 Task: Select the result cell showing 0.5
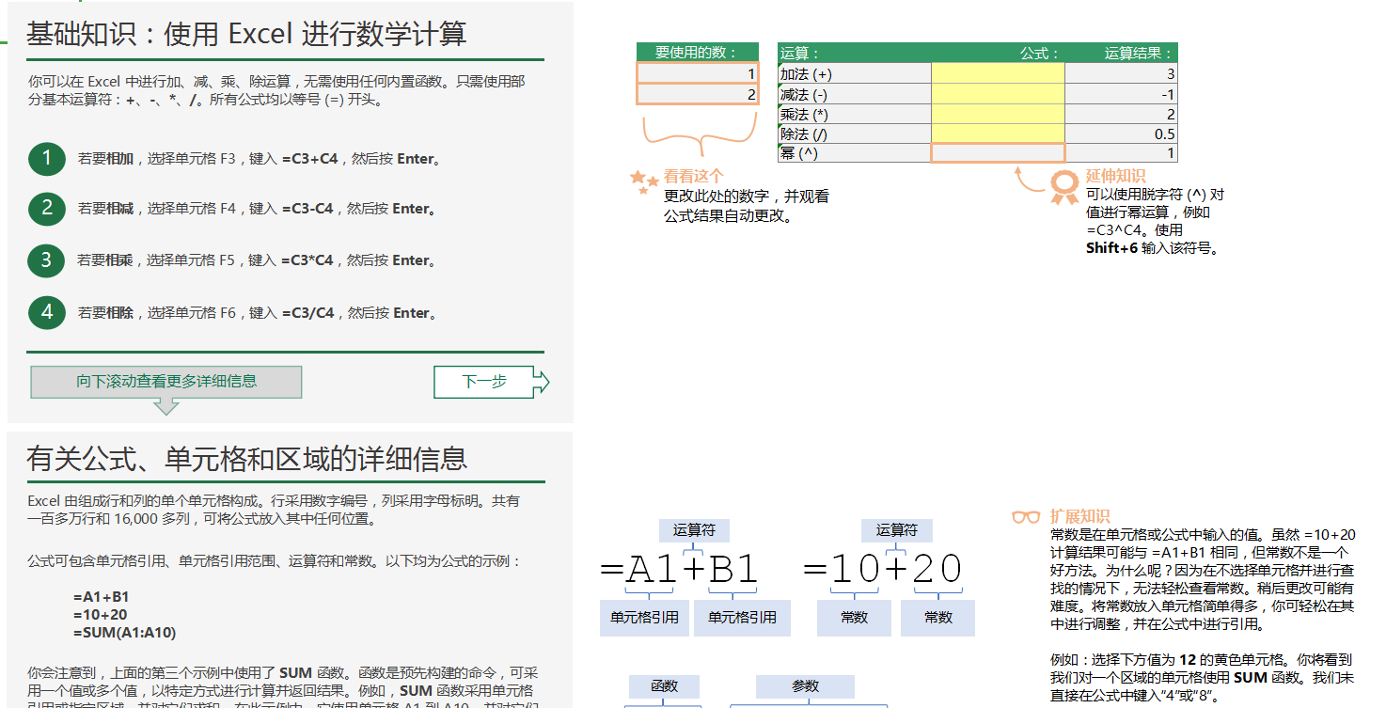[x=1121, y=134]
